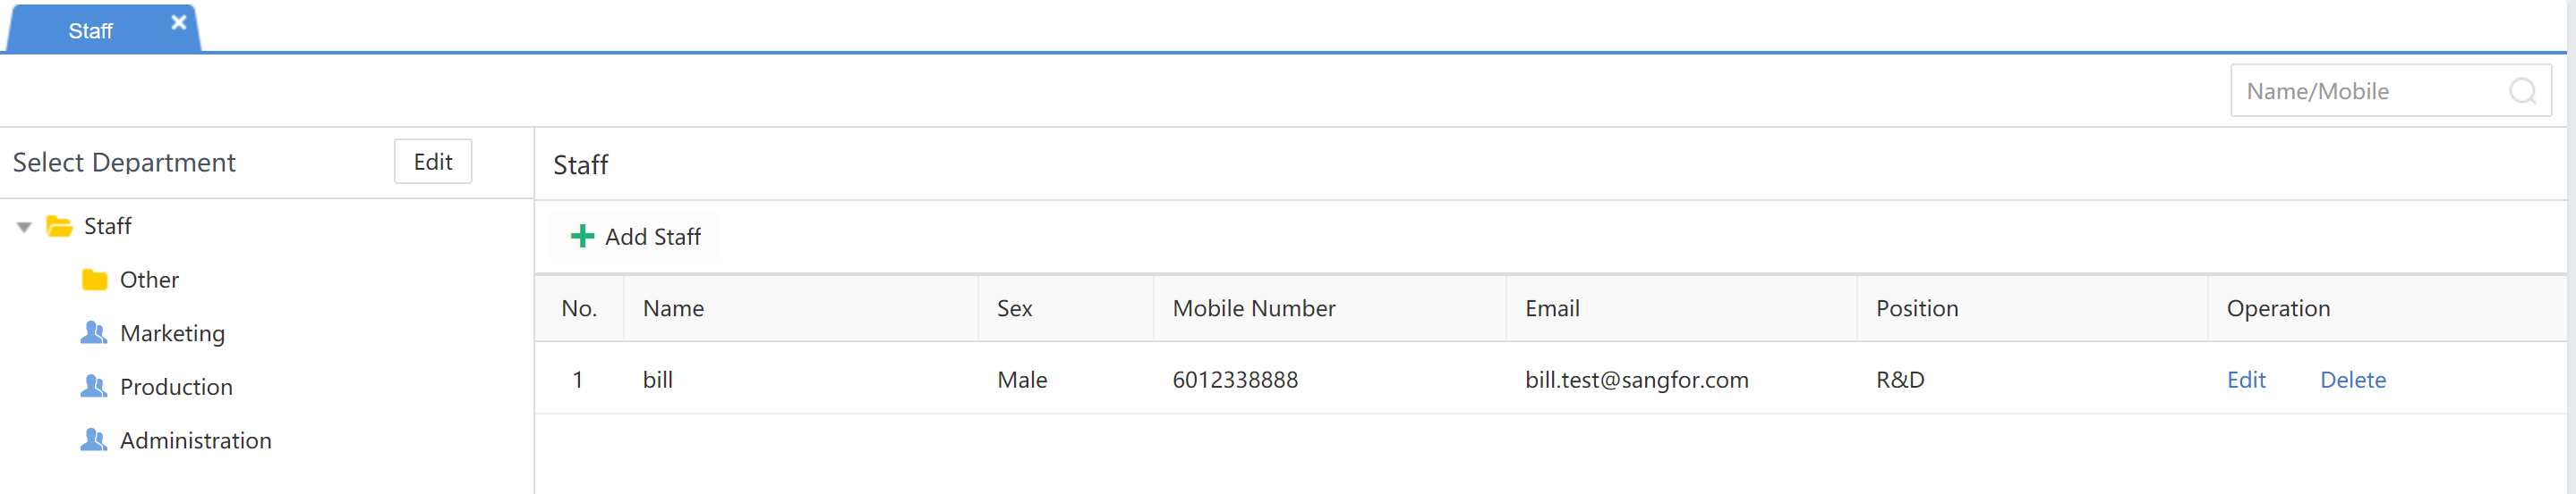Focus the Name/Mobile search field
Image resolution: width=2576 pixels, height=494 pixels.
(x=2370, y=92)
